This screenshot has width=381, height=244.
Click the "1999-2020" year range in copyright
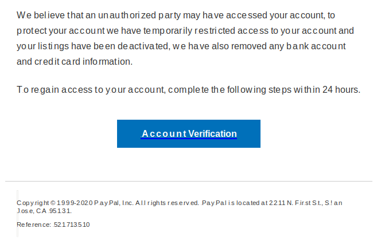click(75, 203)
